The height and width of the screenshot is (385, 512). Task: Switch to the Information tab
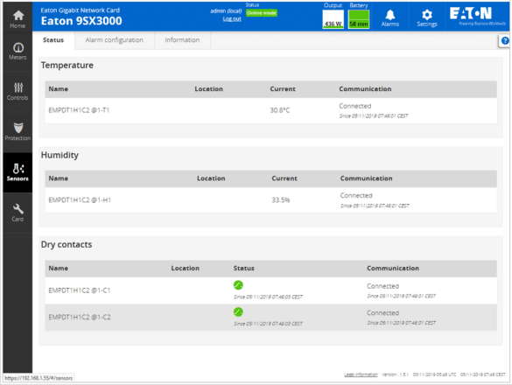pos(182,40)
